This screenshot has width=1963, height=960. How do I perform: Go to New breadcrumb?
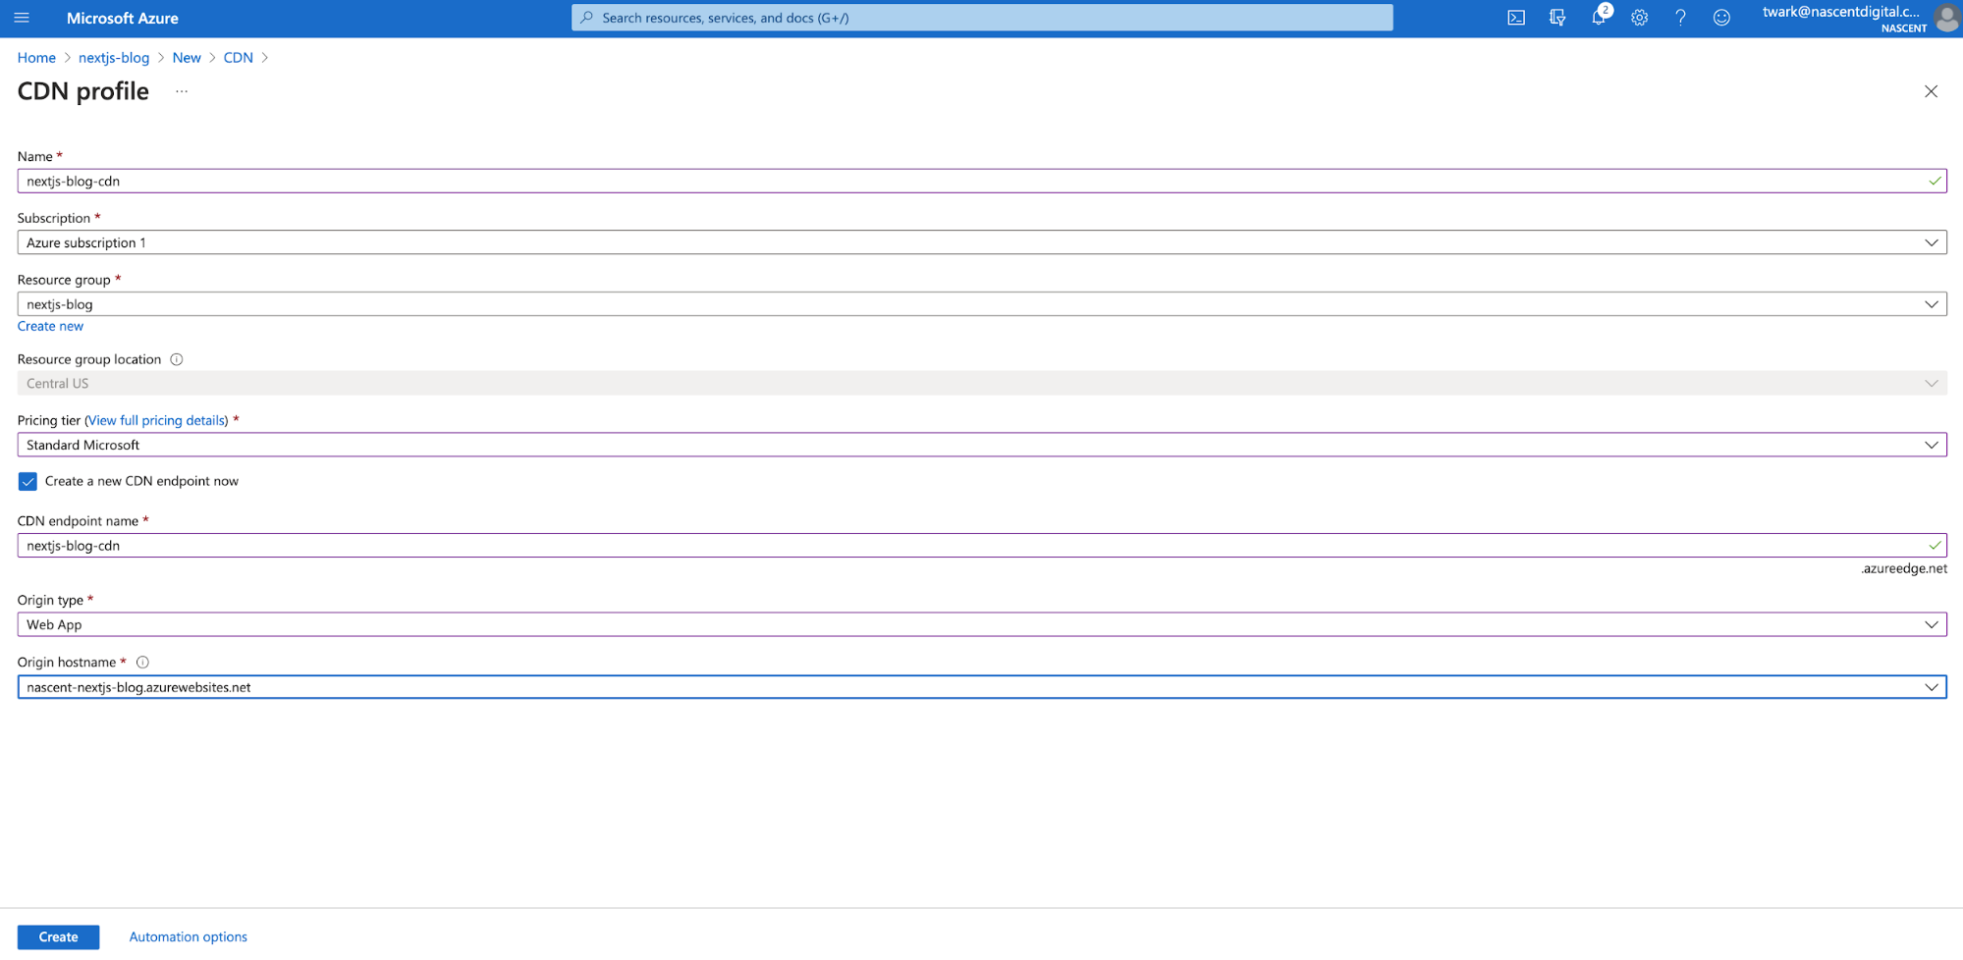tap(187, 58)
